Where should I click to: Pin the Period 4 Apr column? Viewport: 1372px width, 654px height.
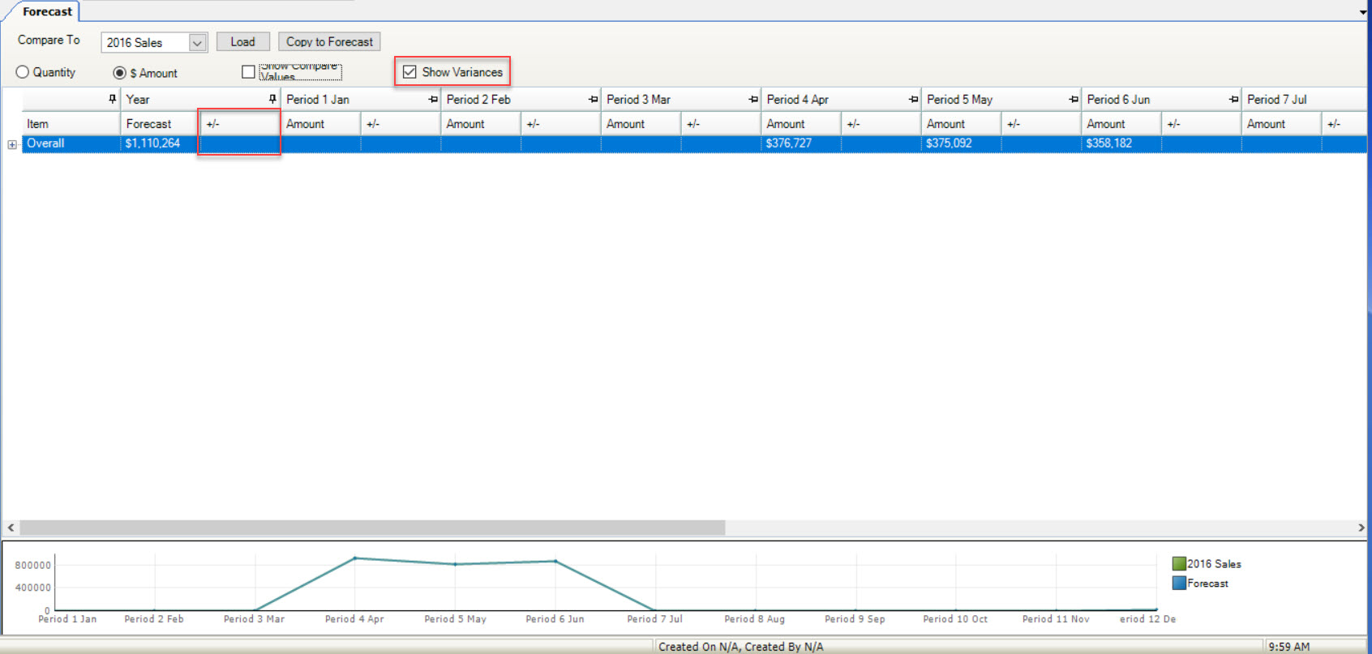(913, 99)
